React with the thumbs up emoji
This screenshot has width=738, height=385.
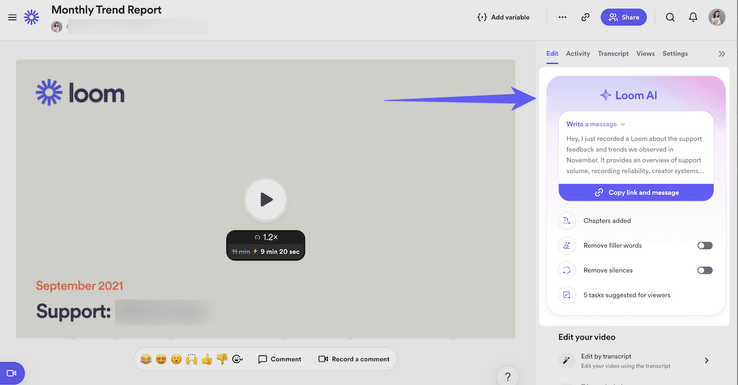pyautogui.click(x=207, y=359)
